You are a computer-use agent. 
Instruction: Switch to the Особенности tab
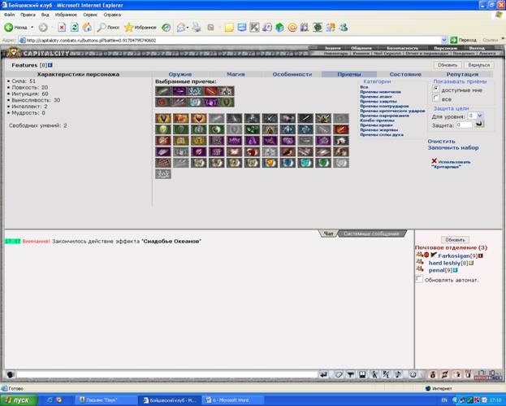point(292,74)
